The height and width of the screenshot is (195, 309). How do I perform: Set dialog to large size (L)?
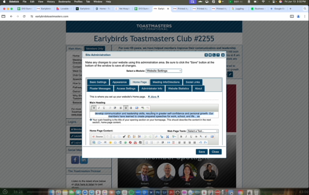214,55
